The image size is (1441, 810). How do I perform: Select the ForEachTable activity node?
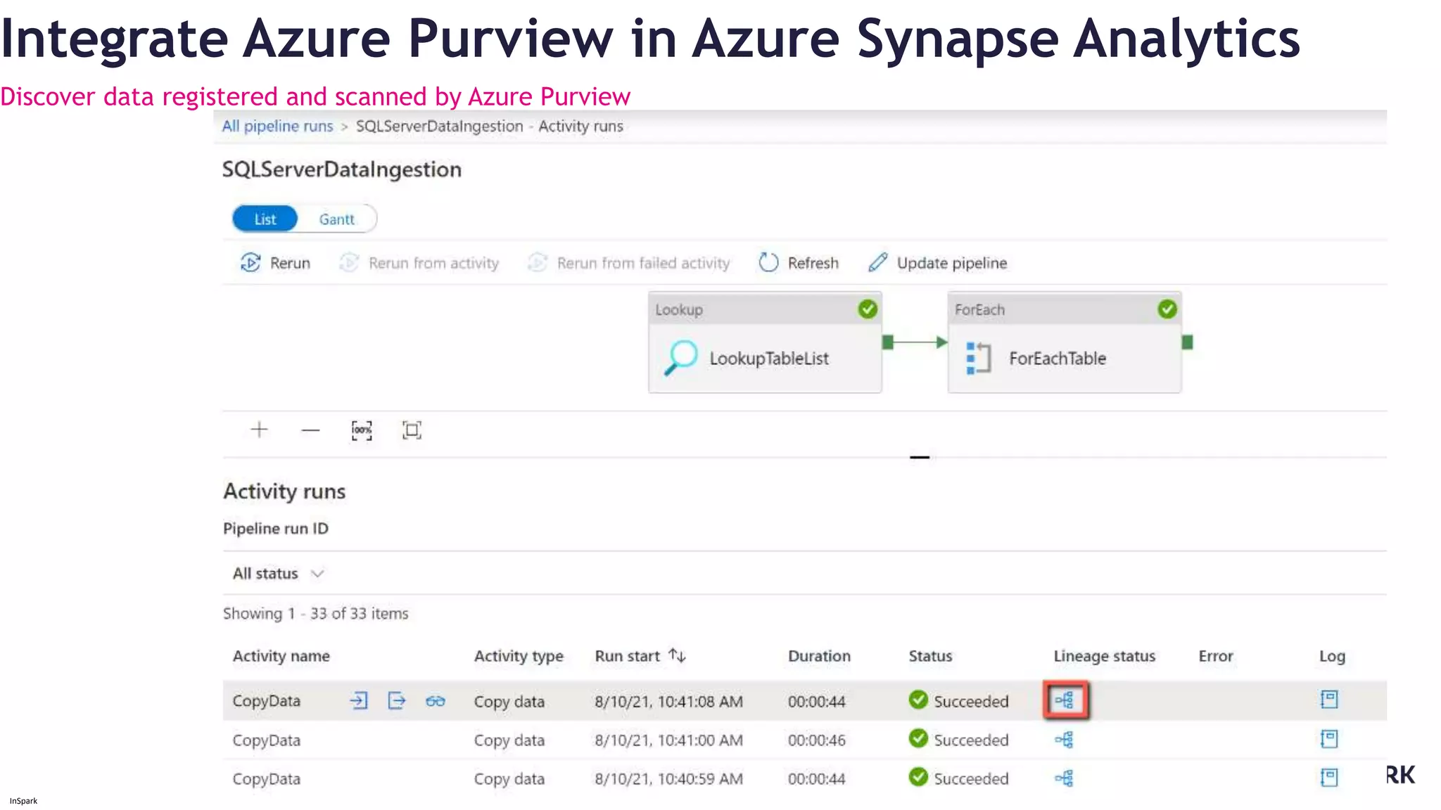click(1065, 342)
